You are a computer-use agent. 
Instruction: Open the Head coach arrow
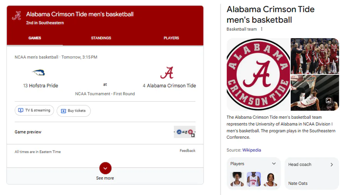[x=332, y=165]
